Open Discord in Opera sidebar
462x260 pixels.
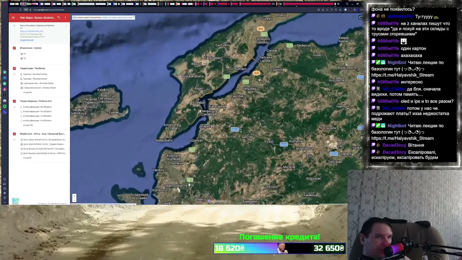click(x=5, y=101)
